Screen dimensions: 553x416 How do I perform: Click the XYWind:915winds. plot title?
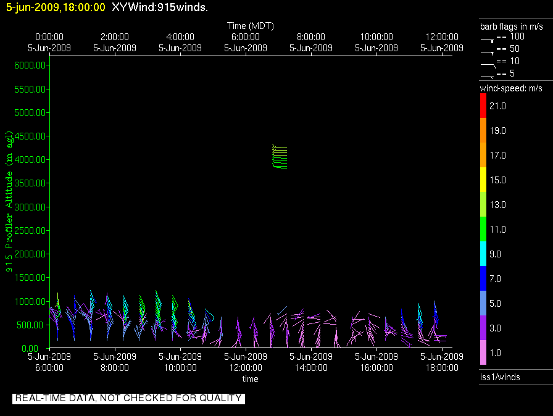pos(159,7)
